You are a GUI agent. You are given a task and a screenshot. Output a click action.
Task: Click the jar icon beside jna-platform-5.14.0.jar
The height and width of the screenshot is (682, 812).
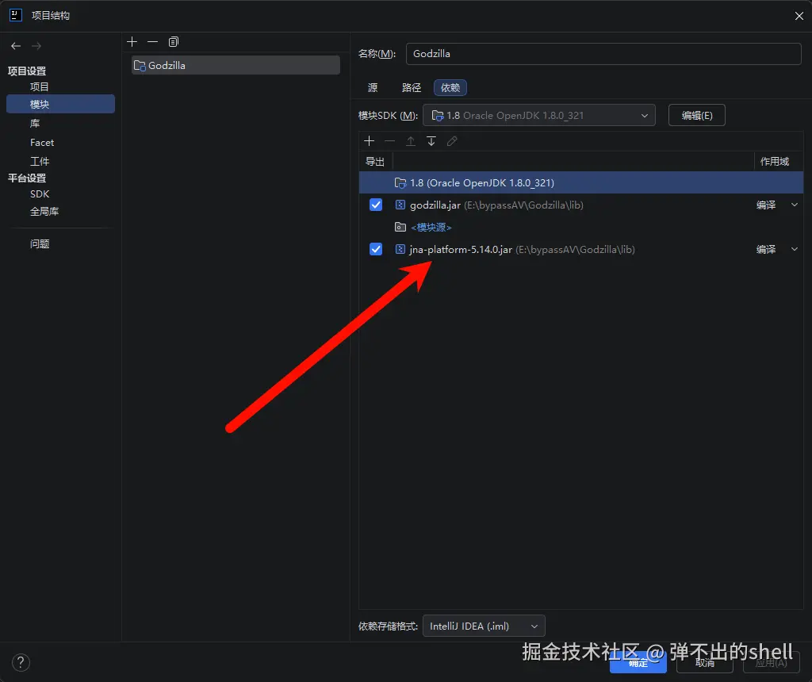(x=400, y=250)
